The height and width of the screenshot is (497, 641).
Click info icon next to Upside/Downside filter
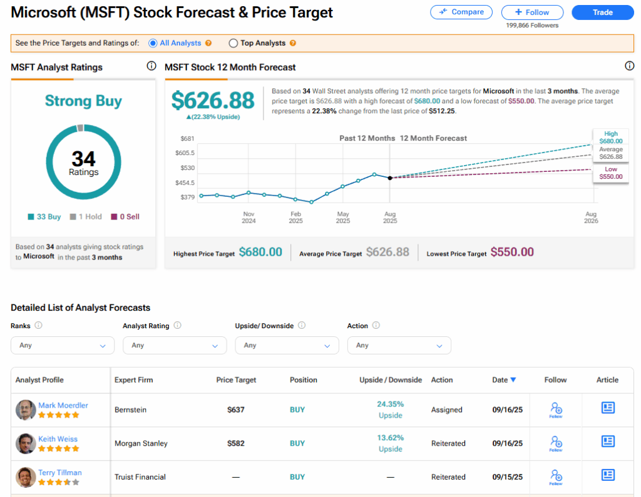[302, 326]
